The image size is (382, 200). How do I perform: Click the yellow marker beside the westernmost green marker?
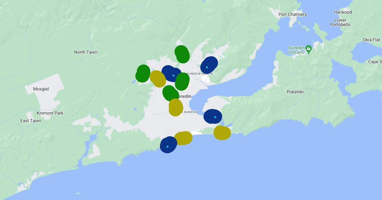[158, 79]
